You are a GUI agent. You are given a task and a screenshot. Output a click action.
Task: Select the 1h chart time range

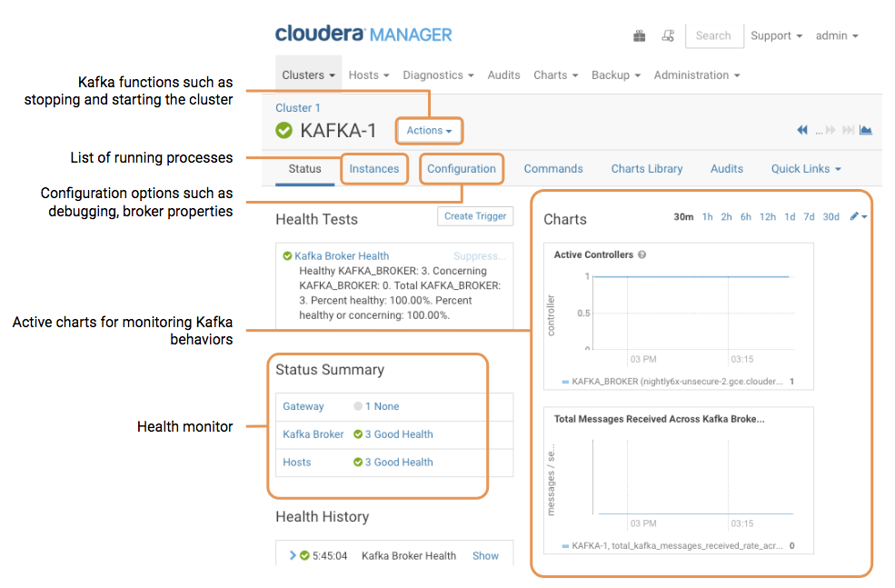click(708, 217)
